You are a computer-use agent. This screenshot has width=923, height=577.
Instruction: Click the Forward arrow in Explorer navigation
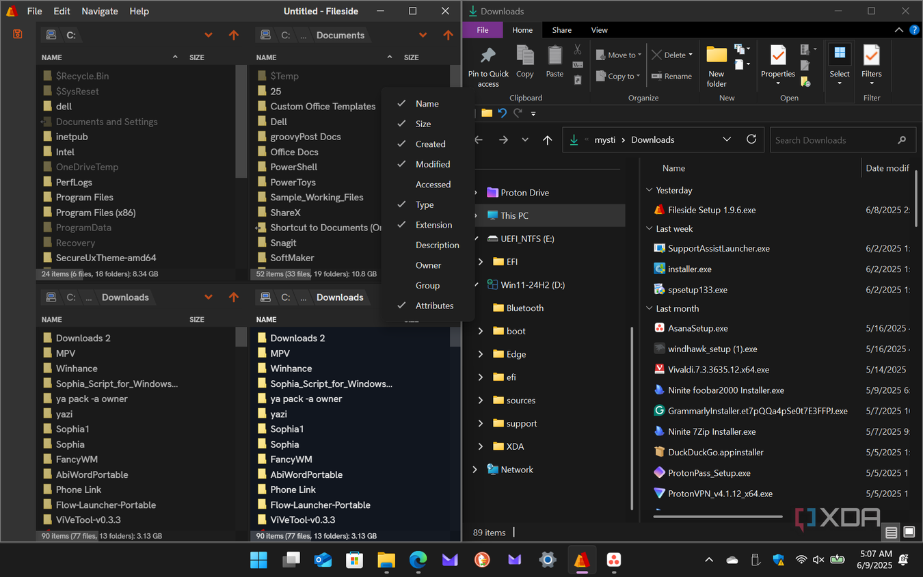coord(503,139)
